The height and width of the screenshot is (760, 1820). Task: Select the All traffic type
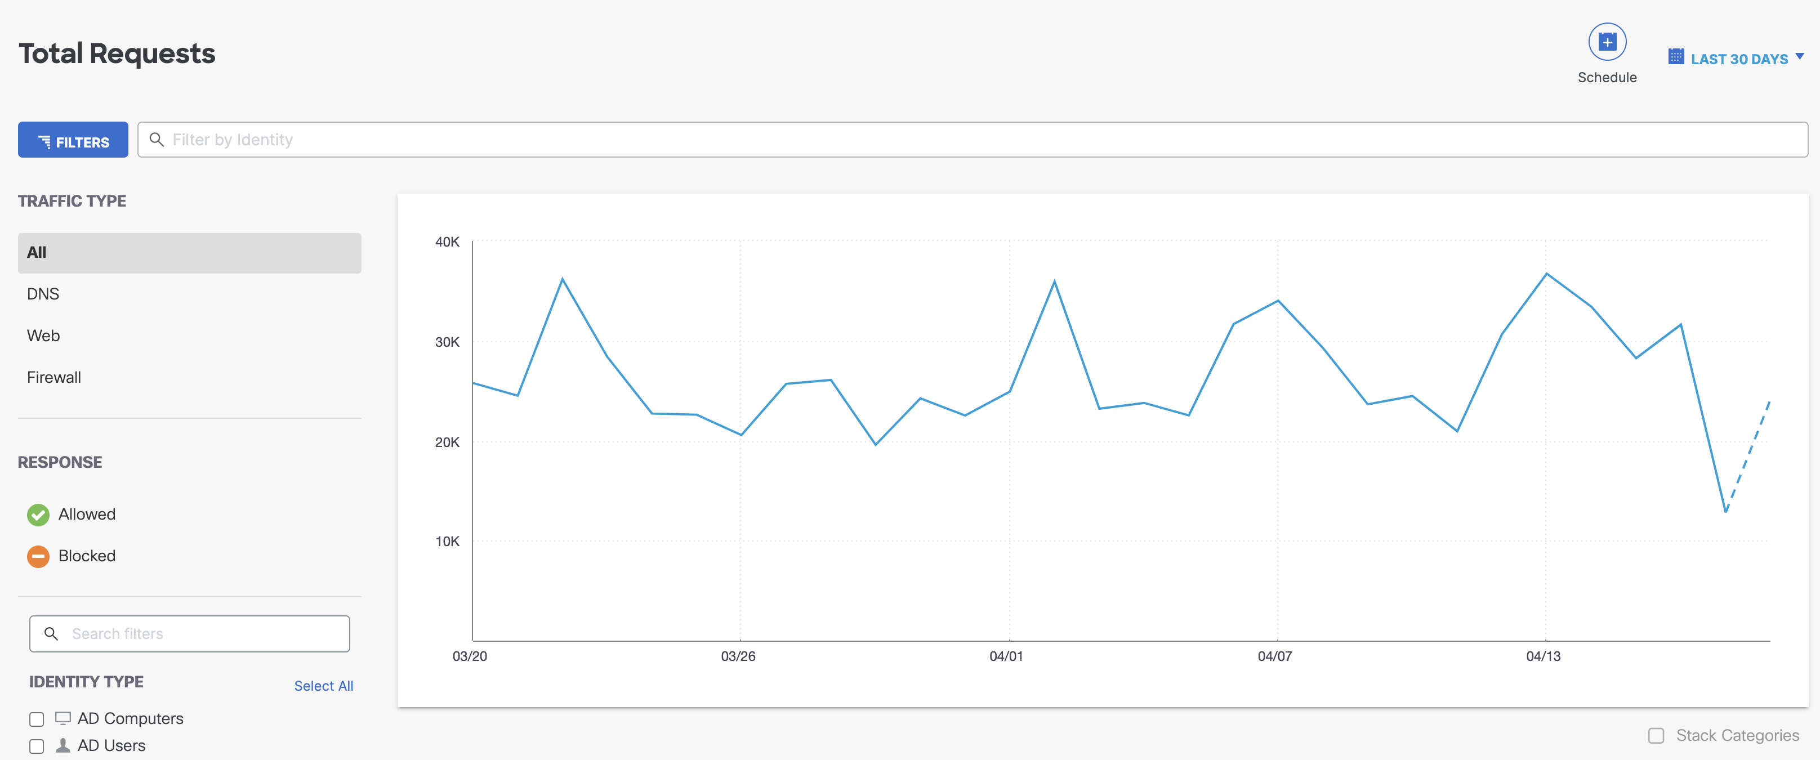pos(189,253)
